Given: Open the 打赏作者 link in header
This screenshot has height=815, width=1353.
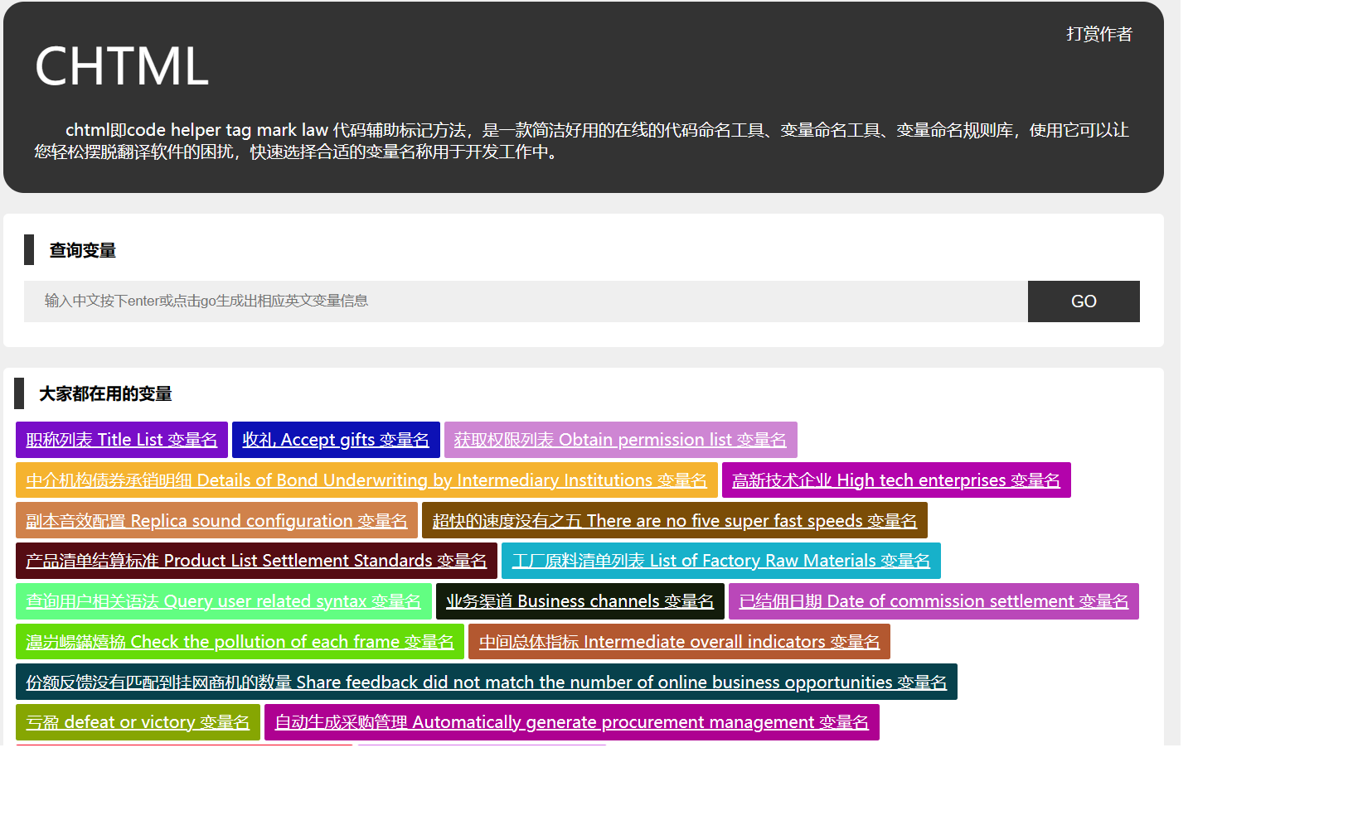Looking at the screenshot, I should (1098, 34).
